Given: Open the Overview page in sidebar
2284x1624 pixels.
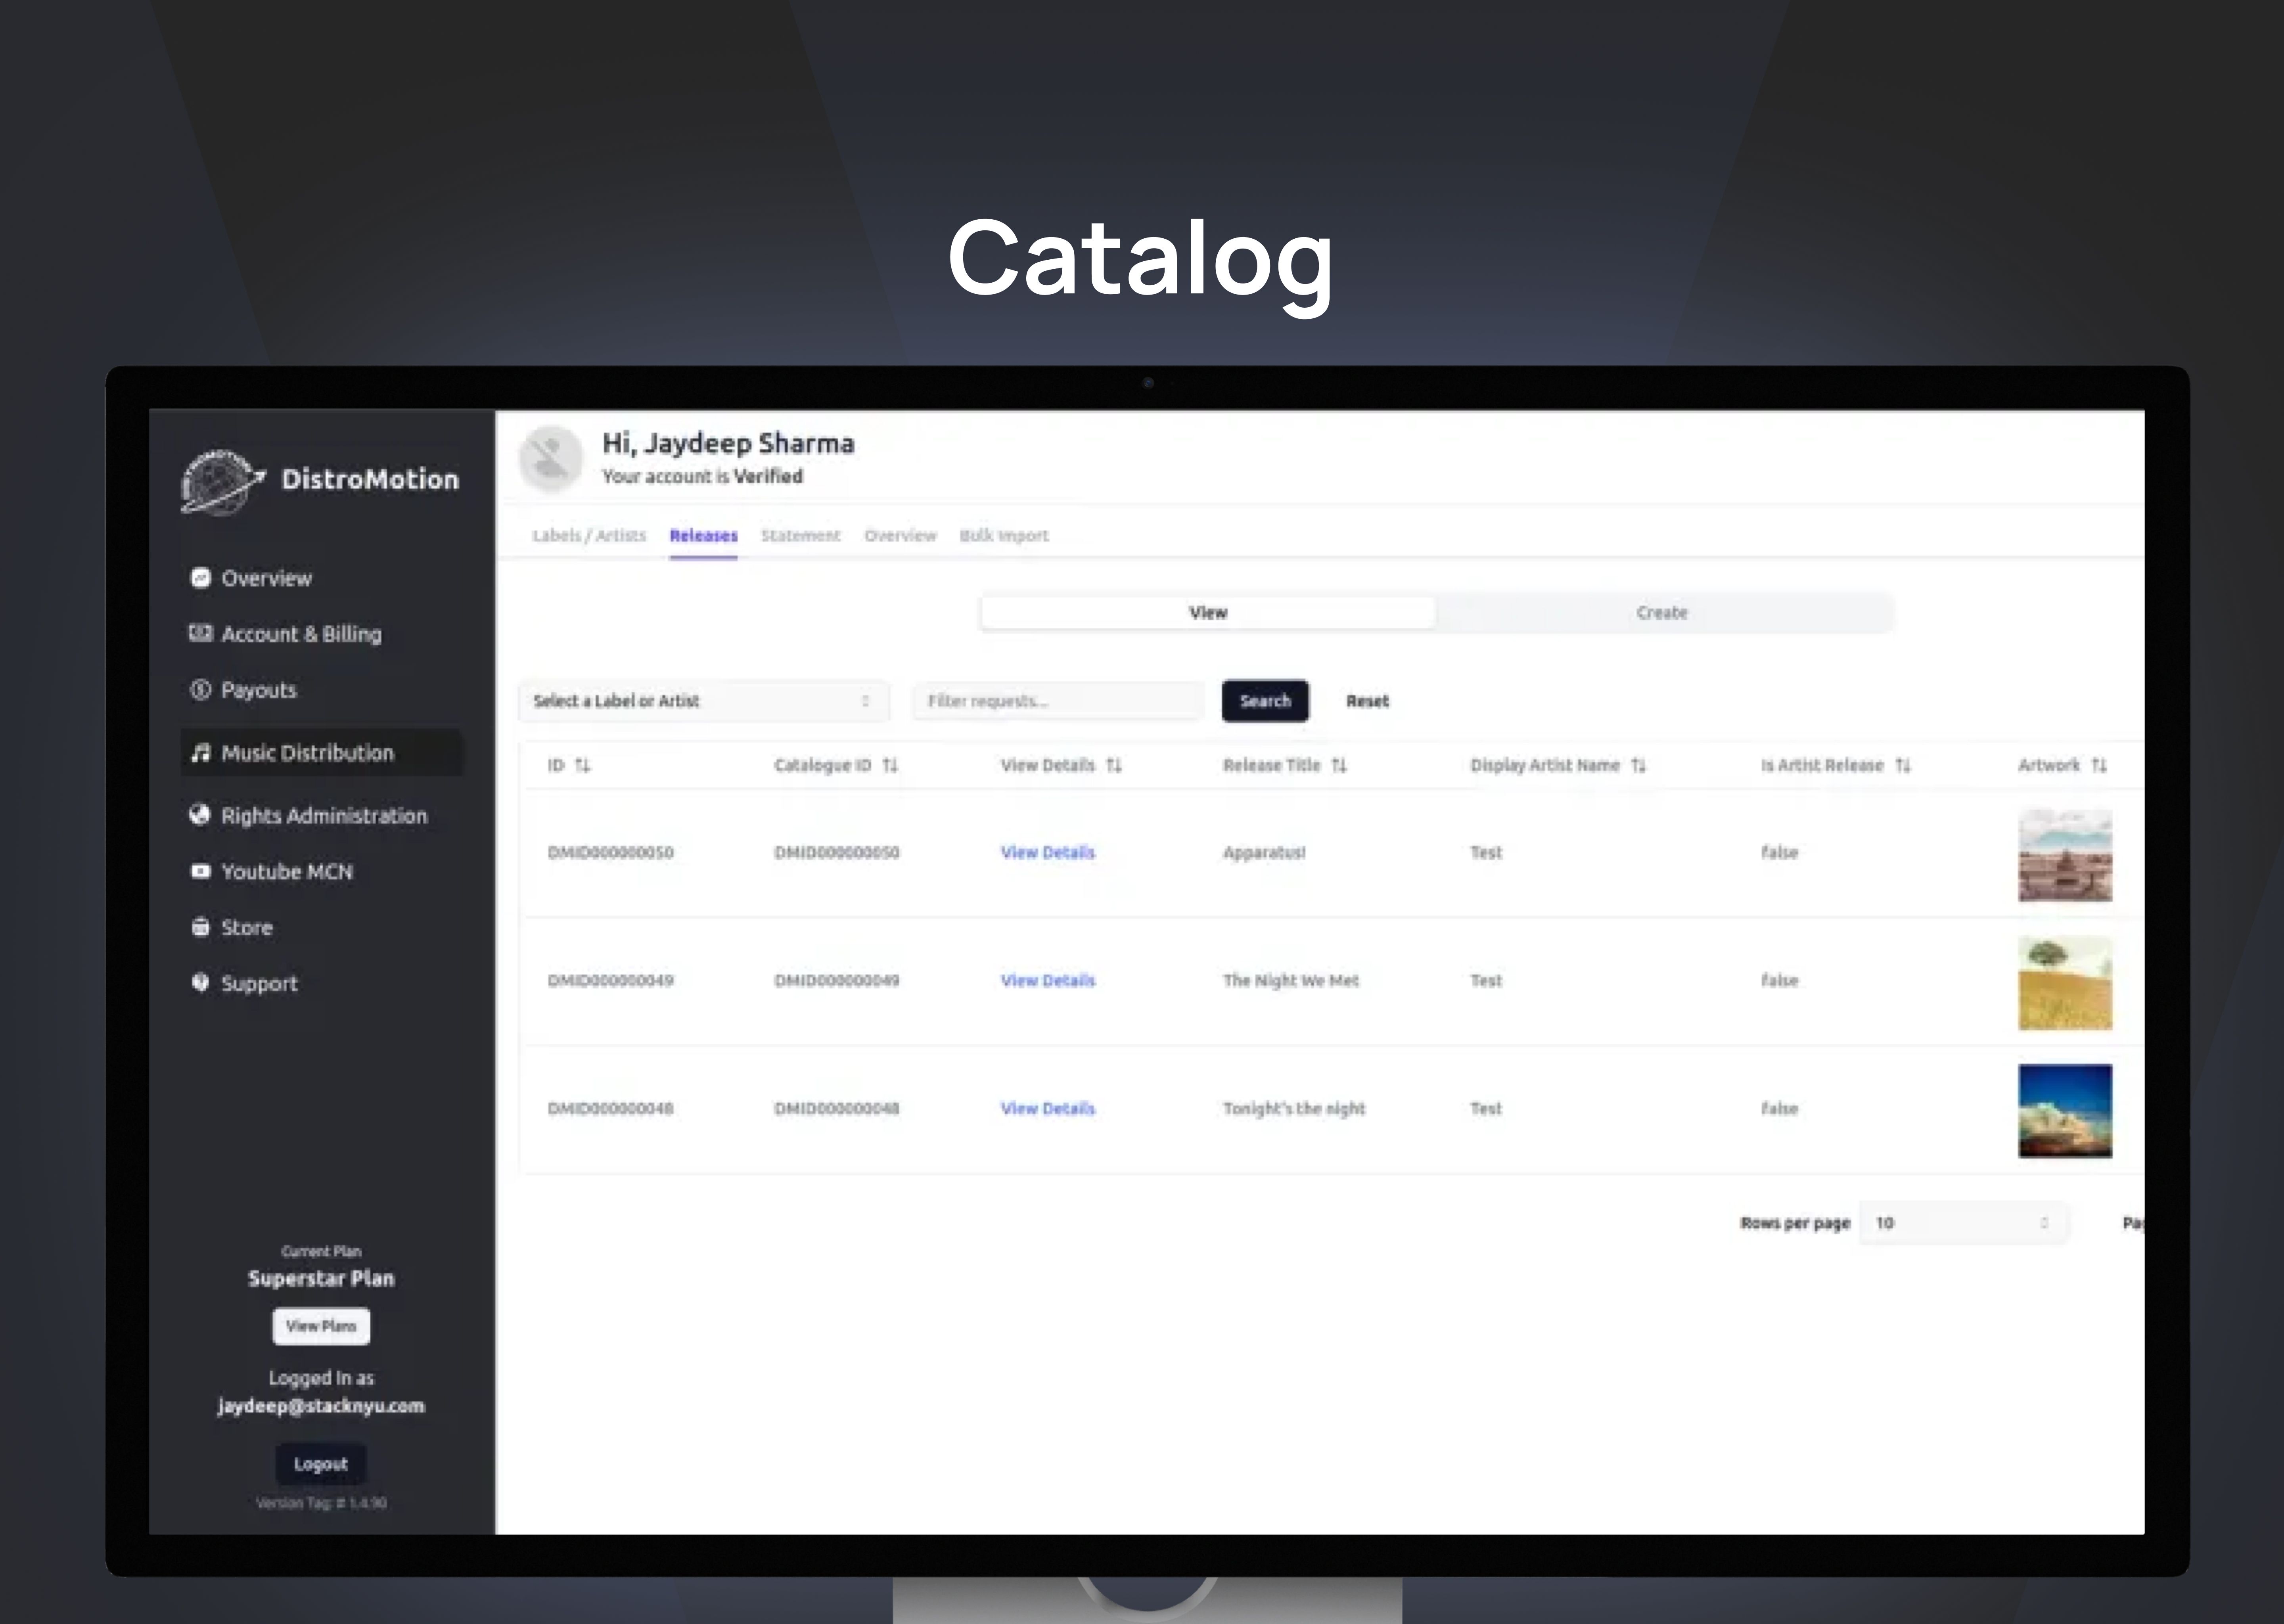Looking at the screenshot, I should point(266,578).
